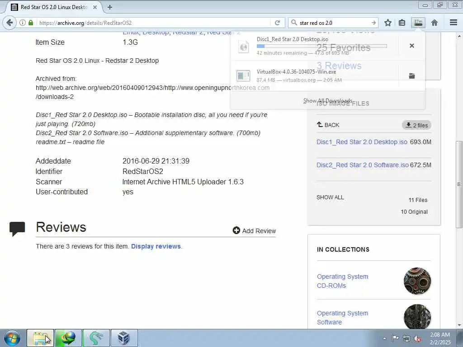Go to the browser home page icon

click(x=435, y=23)
